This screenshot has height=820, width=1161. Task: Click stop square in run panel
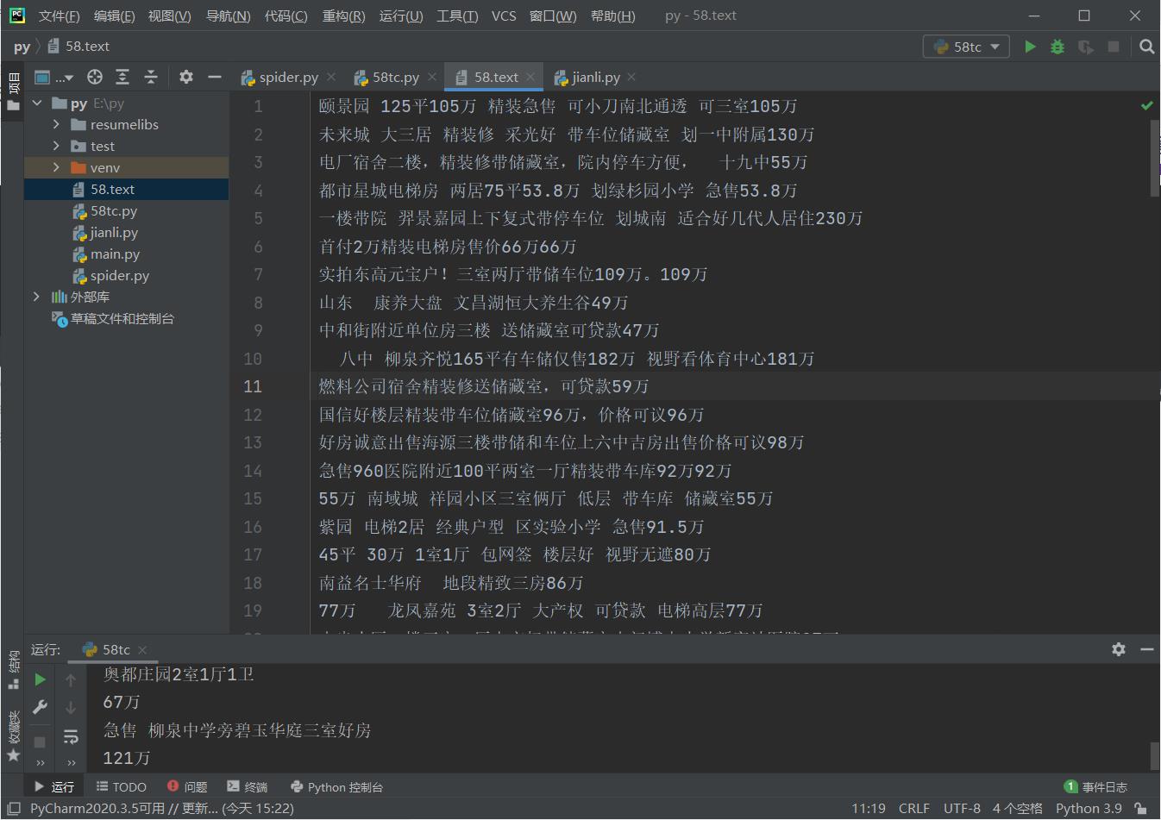(x=40, y=742)
